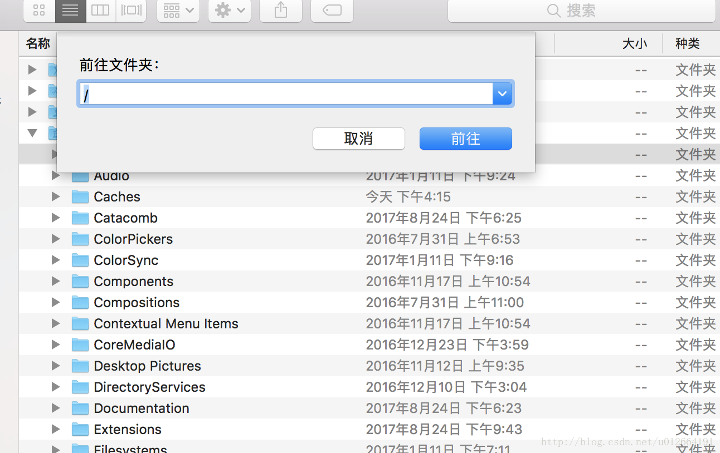Open the path history dropdown arrow
Viewport: 720px width, 453px height.
point(502,94)
